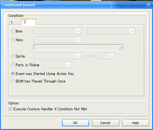Confirm with the OK button
Image resolution: width=153 pixels, height=130 pixels.
tap(75, 123)
